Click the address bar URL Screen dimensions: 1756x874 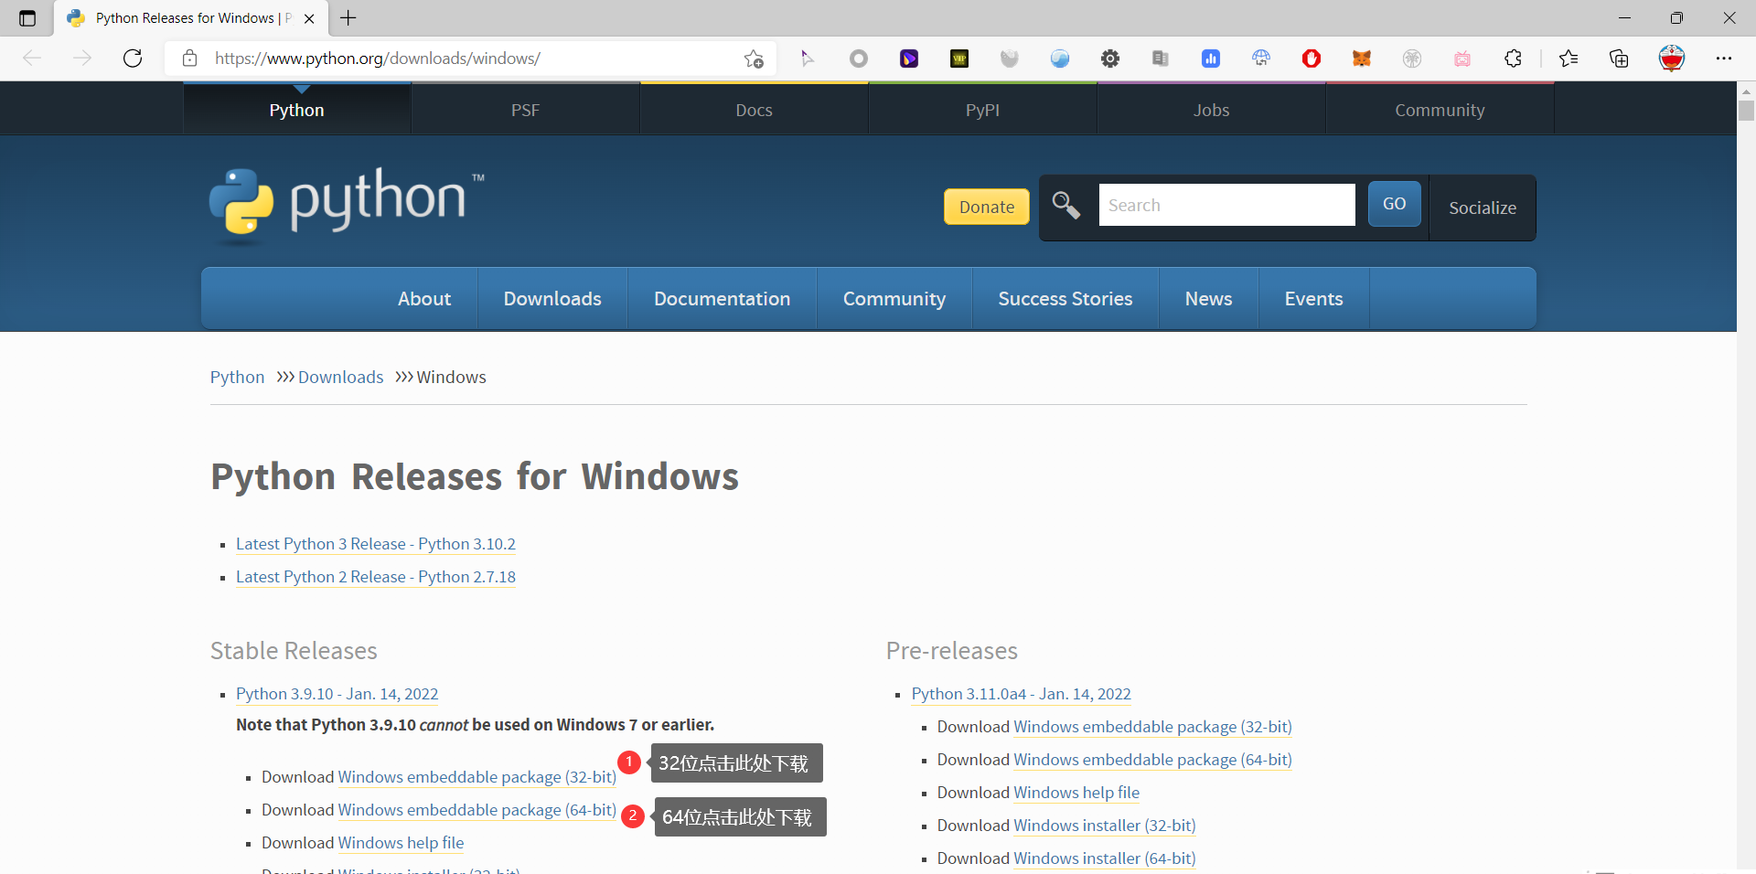click(x=378, y=59)
